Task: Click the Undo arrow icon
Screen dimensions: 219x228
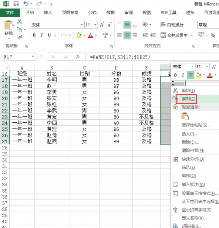Action: pos(26,3)
